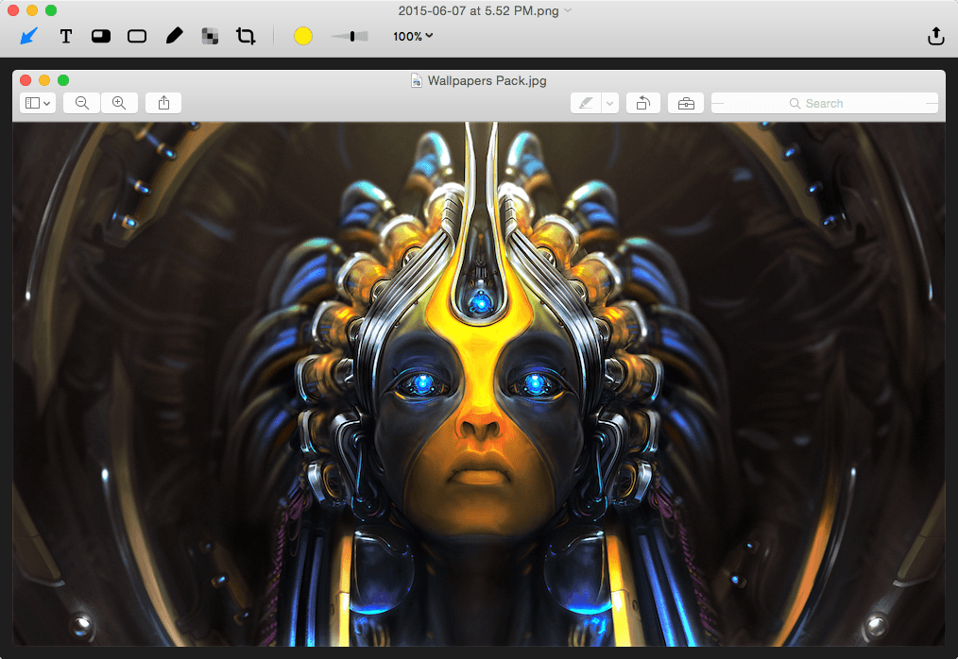This screenshot has height=659, width=958.
Task: Click the green fullscreen button of editor window
Action: (51, 10)
